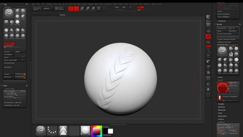Open the Preferences menu
243x137 pixels.
(108, 4)
